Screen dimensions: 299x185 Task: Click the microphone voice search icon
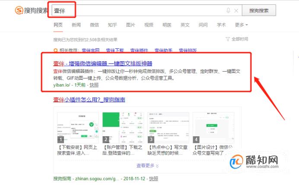pos(228,10)
